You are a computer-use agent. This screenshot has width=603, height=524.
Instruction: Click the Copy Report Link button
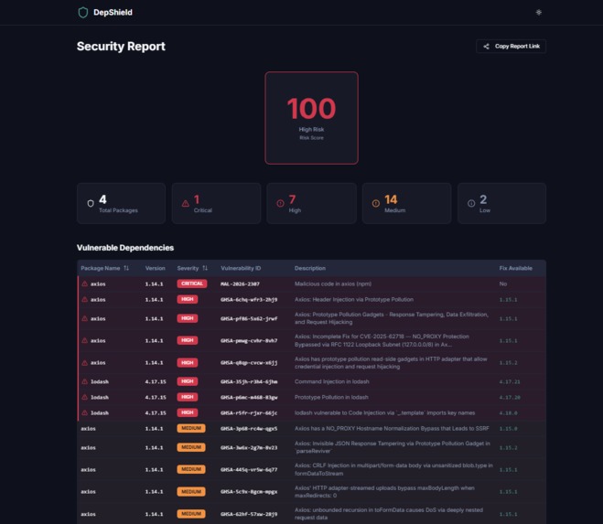(x=511, y=46)
